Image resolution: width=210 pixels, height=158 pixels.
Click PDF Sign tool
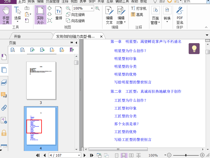click(180, 15)
